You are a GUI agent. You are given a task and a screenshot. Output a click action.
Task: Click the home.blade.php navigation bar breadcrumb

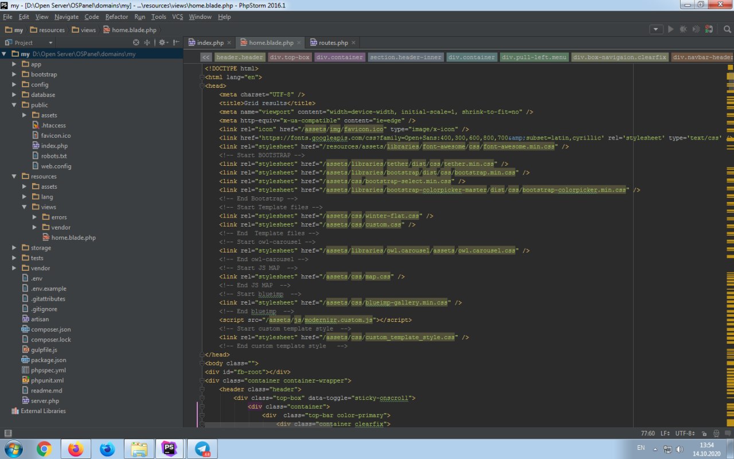click(x=130, y=30)
